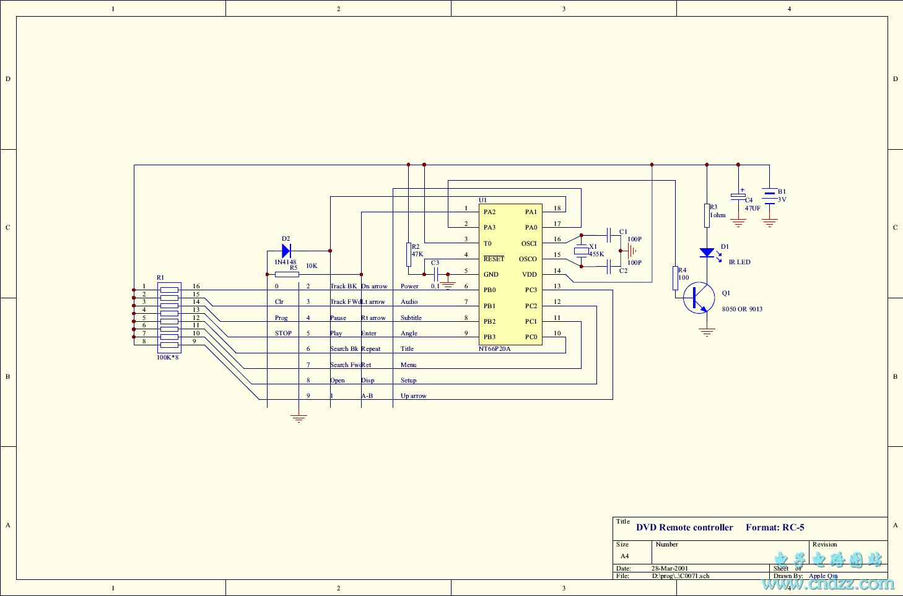
Task: Click the ground symbol under battery B1
Action: tap(769, 223)
